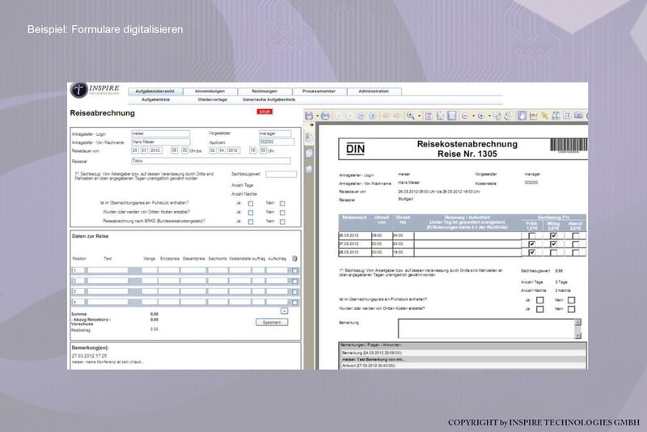Select the yellow arrow selection tool
Viewport: 647px width, 432px height.
[x=544, y=116]
